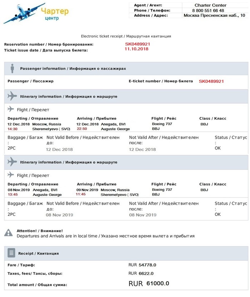Click the airplane icon in the itinerary header above the 08 Nov.2019 flight
This screenshot has width=250, height=297.
tap(12, 162)
